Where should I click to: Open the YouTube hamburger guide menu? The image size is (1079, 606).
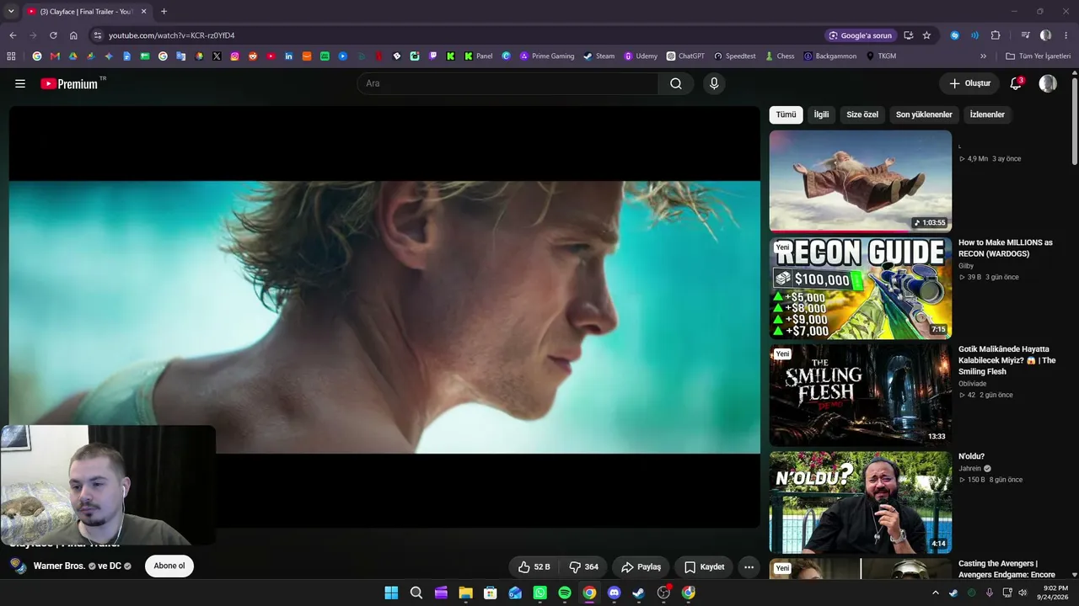[20, 83]
